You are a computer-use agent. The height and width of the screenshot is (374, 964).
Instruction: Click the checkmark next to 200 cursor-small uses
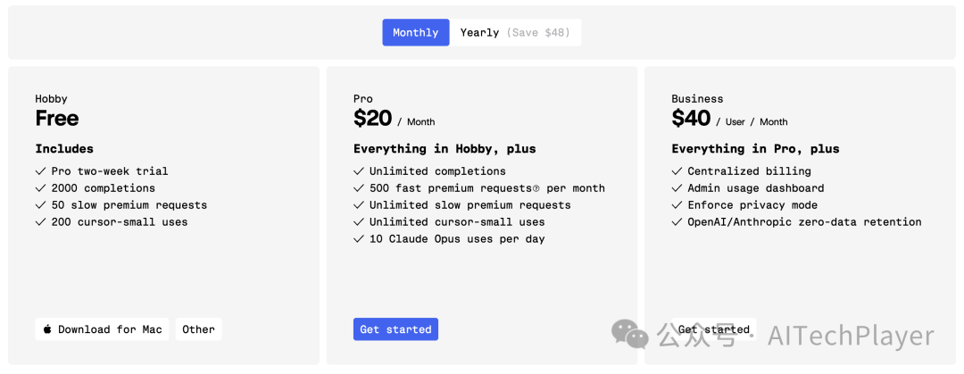tap(40, 221)
